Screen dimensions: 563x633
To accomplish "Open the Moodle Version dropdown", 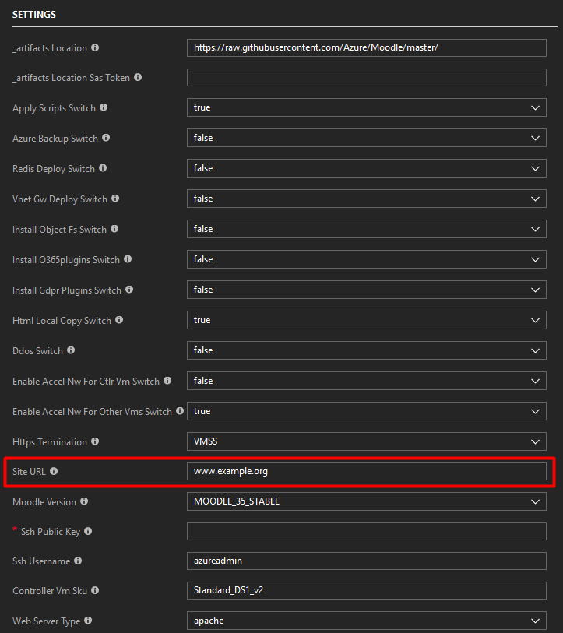I will coord(535,501).
